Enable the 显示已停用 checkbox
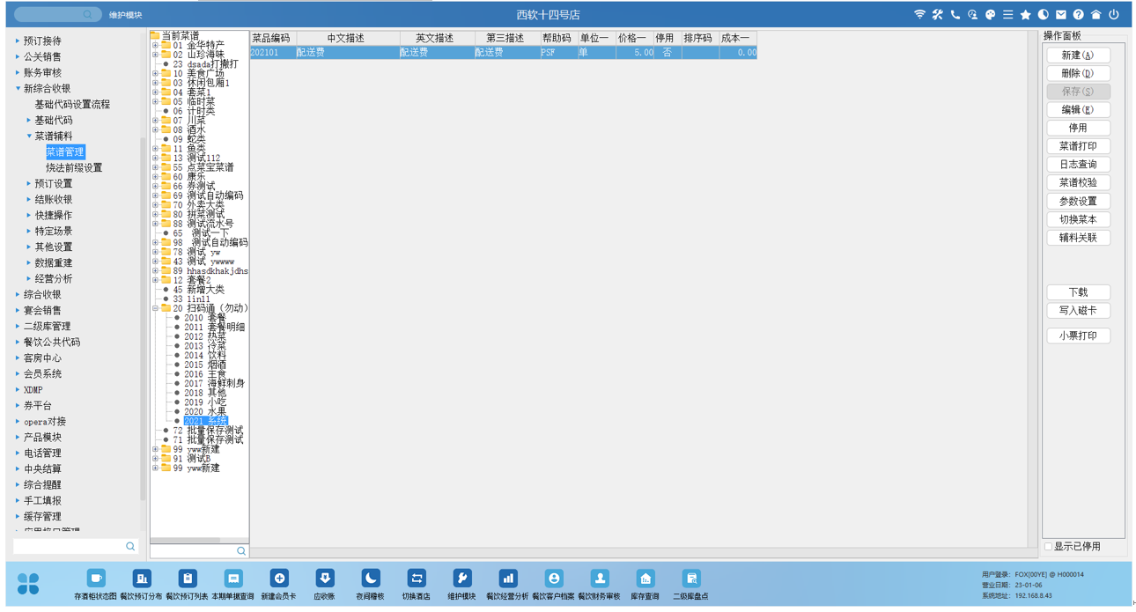This screenshot has width=1136, height=612. coord(1049,547)
